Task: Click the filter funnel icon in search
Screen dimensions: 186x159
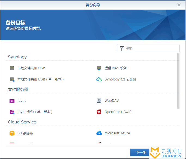Action: pyautogui.click(x=122, y=48)
